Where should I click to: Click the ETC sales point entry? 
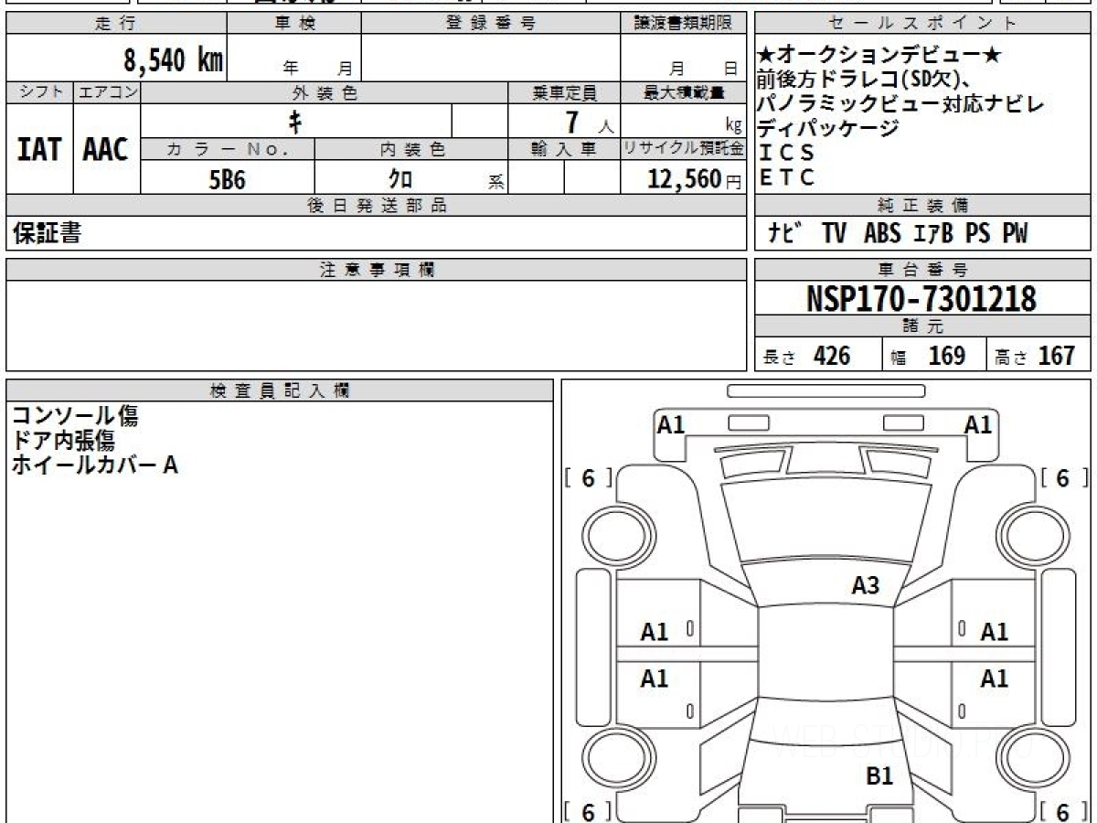click(786, 177)
